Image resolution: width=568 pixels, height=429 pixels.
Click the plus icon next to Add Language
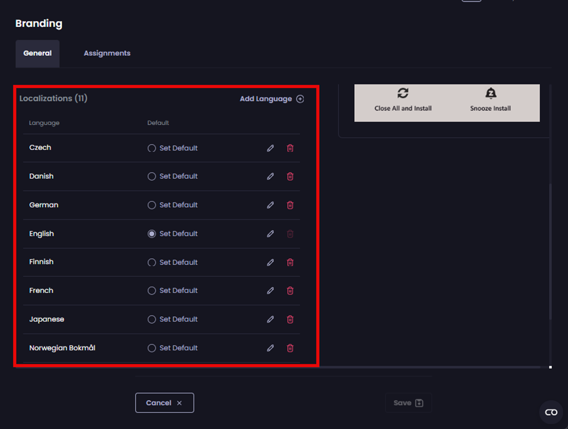click(x=300, y=99)
